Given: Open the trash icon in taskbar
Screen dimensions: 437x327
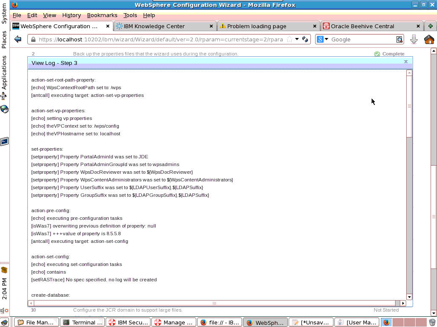Looking at the screenshot, I should [432, 322].
